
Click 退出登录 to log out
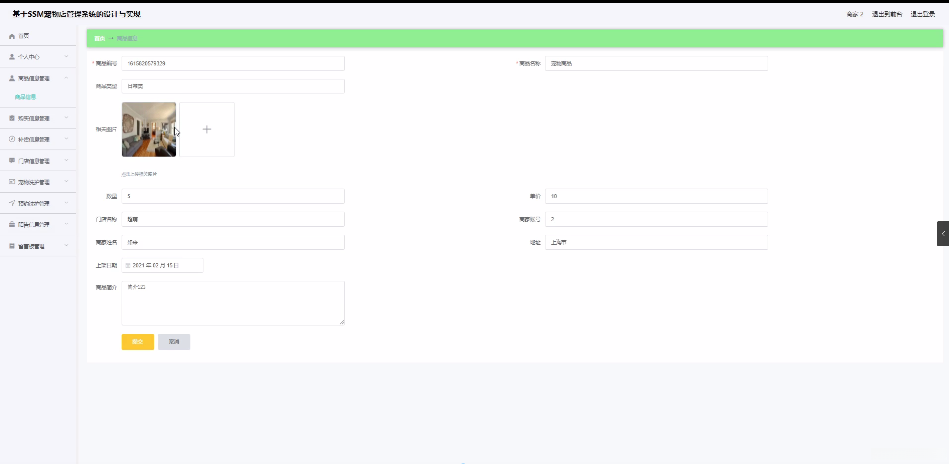point(923,14)
